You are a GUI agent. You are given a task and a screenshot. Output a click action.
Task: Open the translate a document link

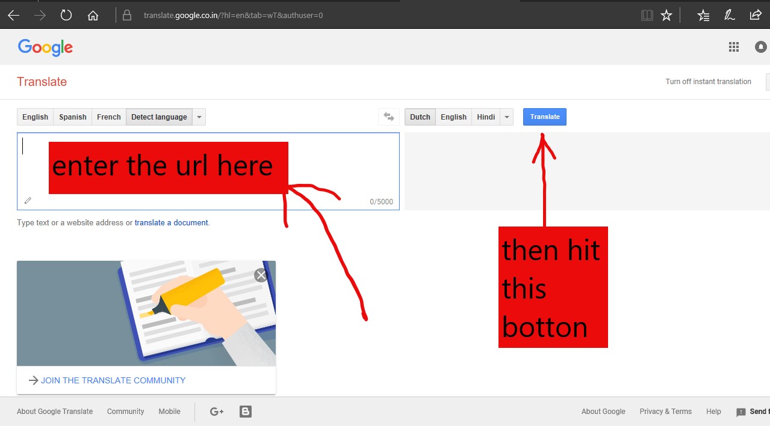coord(171,222)
